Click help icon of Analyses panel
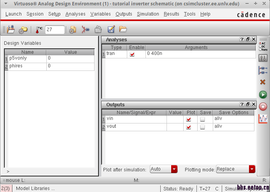This screenshot has height=192, width=270. 242,39
